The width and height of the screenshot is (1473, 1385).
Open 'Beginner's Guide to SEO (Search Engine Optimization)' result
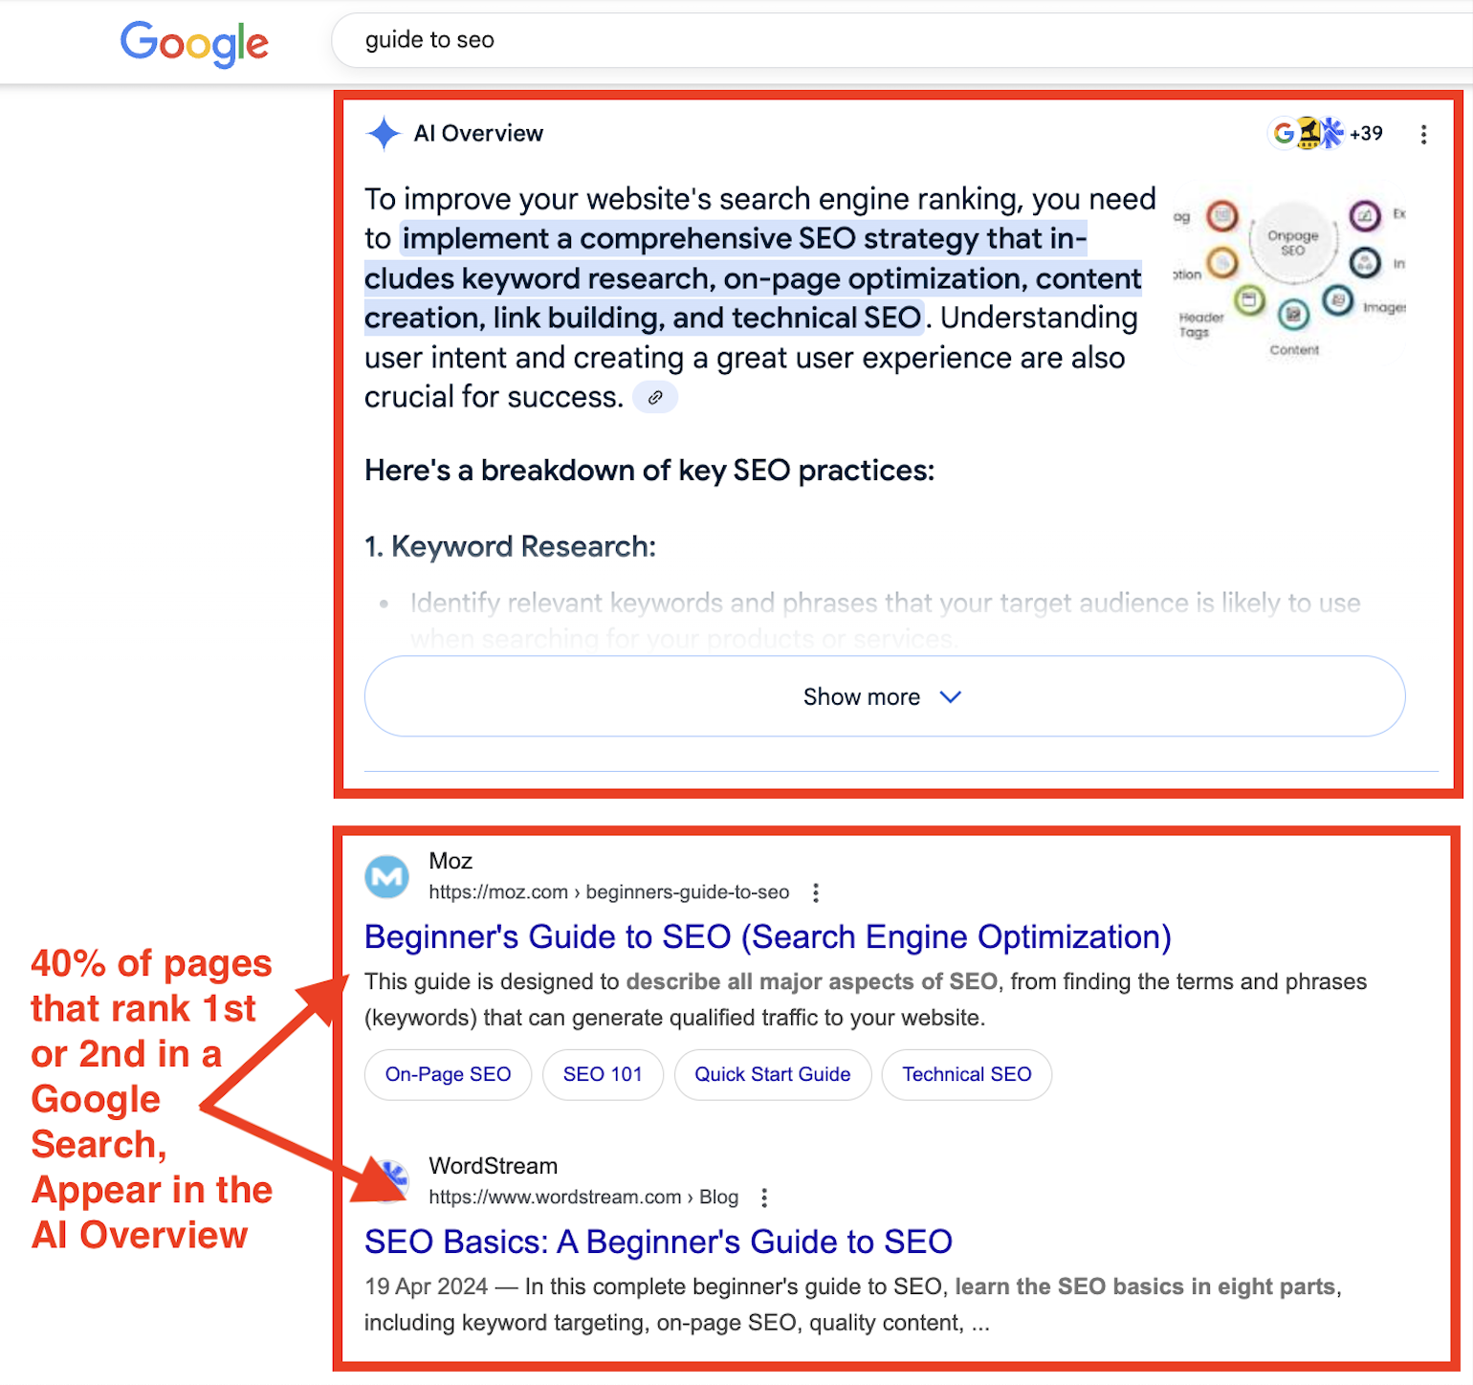tap(767, 937)
